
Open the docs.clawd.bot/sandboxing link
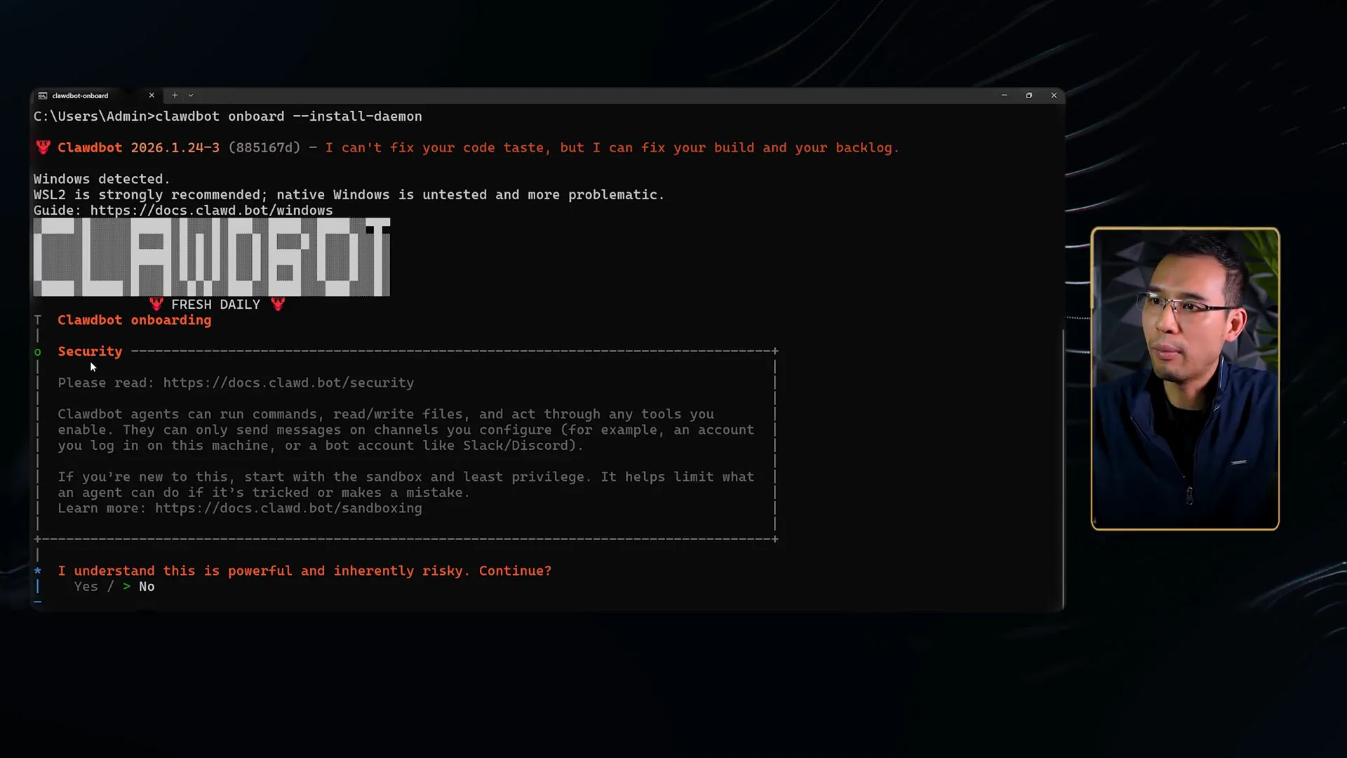tap(288, 508)
